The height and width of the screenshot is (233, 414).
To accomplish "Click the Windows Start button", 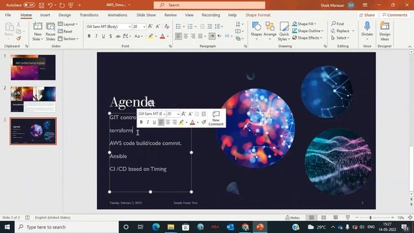I will pos(7,227).
